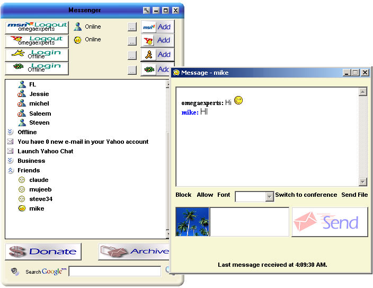Click the envelope icon beside Launch Yahoo Chat
Viewport: 373px width, 288px height.
tap(10, 151)
